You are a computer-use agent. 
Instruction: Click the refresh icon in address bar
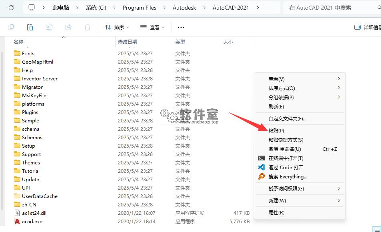click(11, 8)
